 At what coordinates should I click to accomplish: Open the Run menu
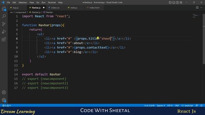point(44,3)
